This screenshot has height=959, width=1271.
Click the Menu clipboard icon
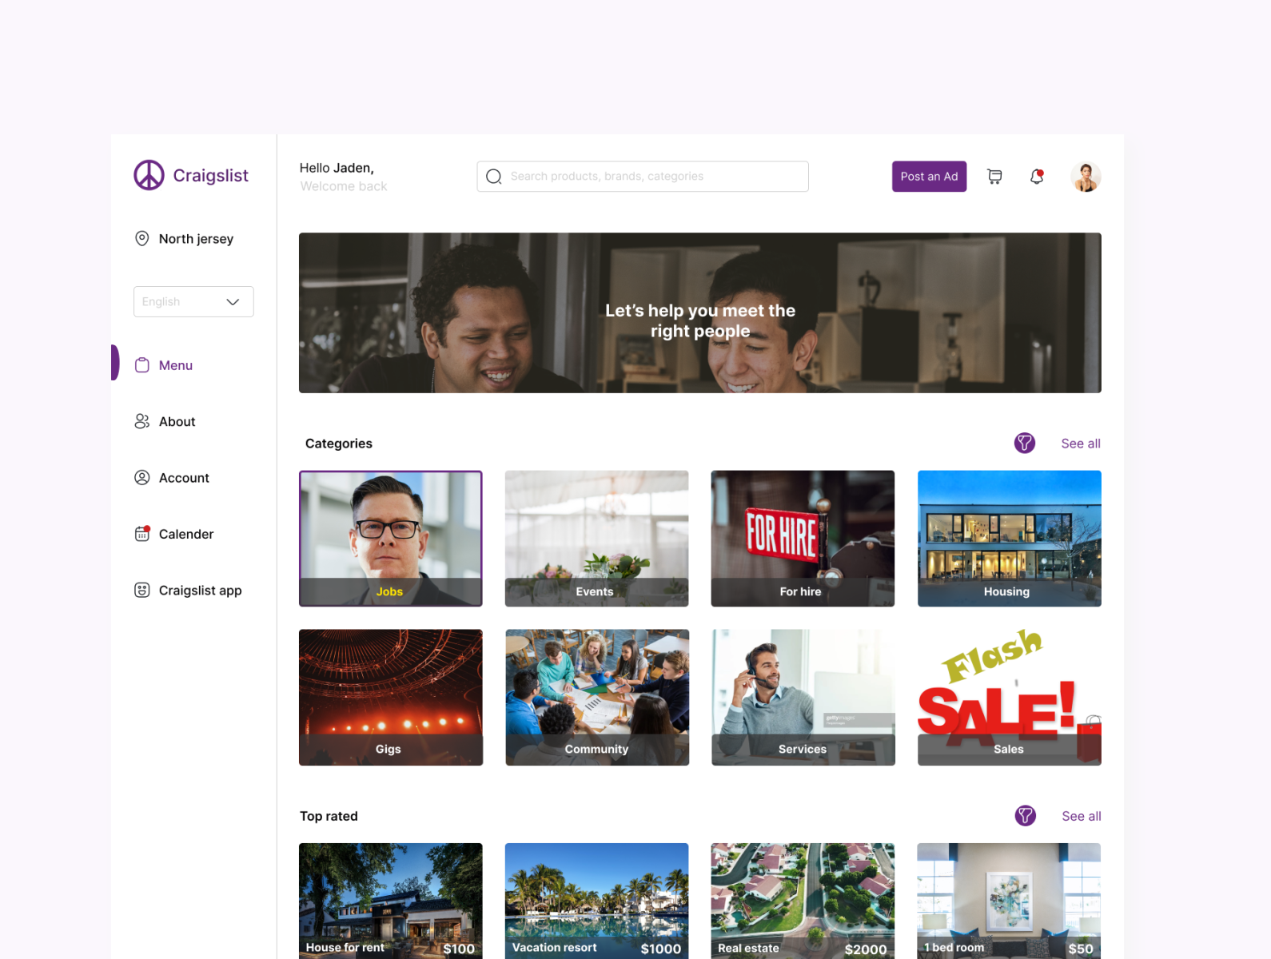coord(142,365)
